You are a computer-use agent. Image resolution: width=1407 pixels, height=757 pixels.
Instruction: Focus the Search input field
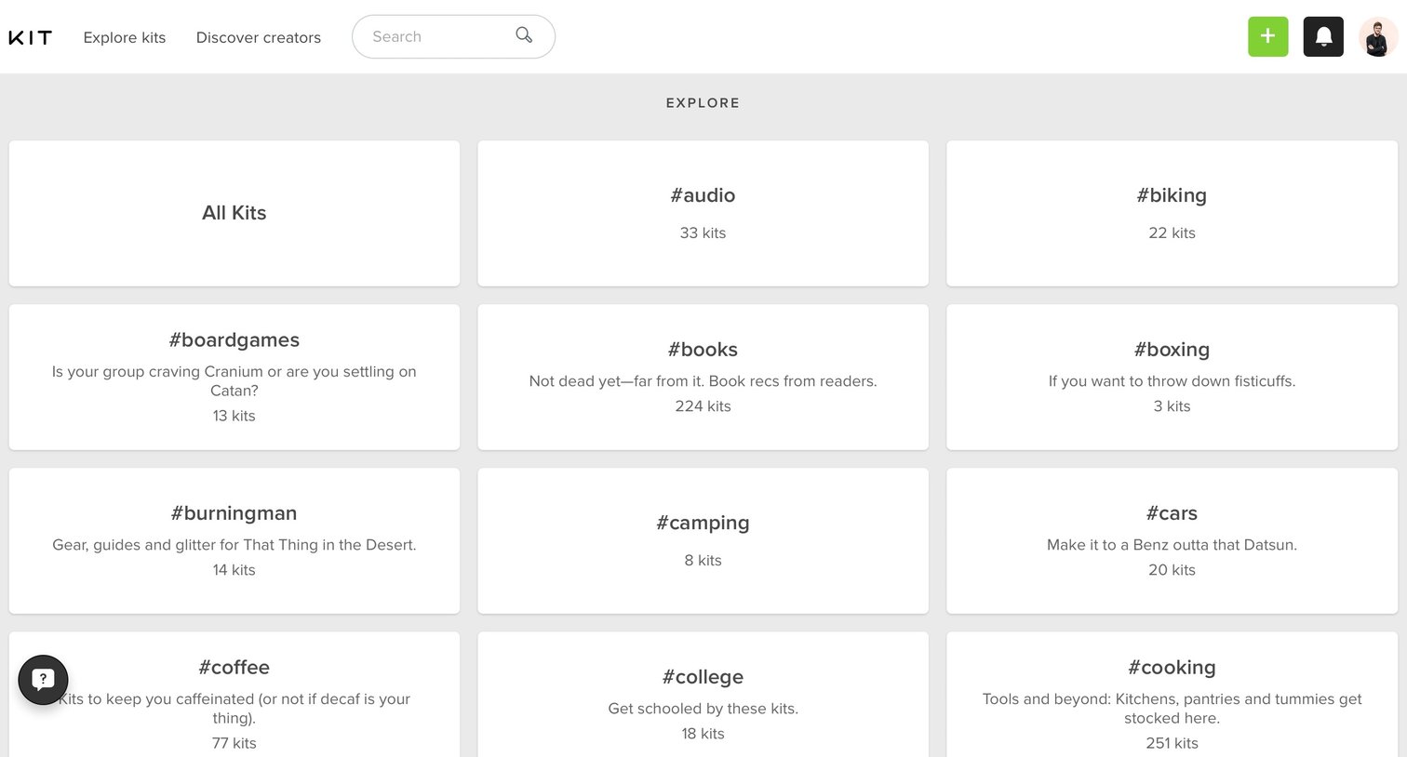click(453, 36)
